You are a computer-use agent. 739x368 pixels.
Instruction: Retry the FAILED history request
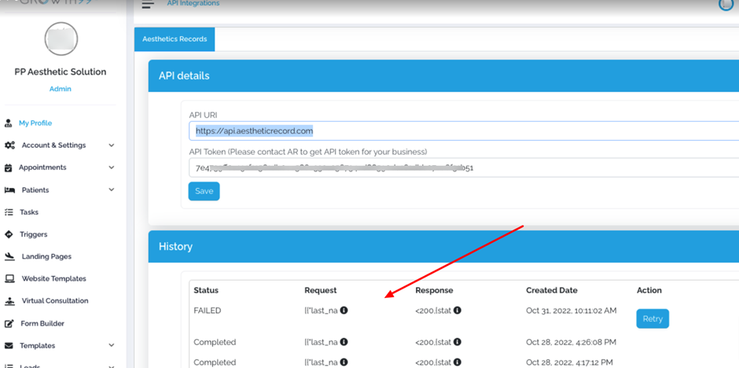[x=653, y=319]
